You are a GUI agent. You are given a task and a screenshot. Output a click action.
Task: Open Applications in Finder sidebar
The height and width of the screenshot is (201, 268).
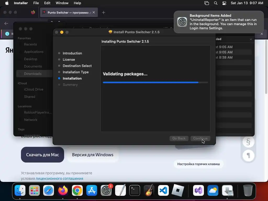(x=34, y=52)
